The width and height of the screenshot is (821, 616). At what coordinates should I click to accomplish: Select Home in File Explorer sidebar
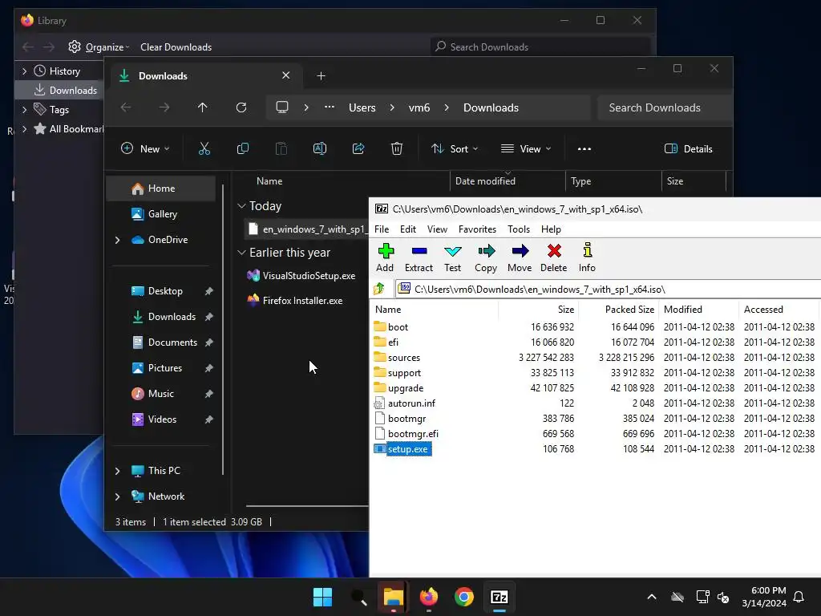161,188
